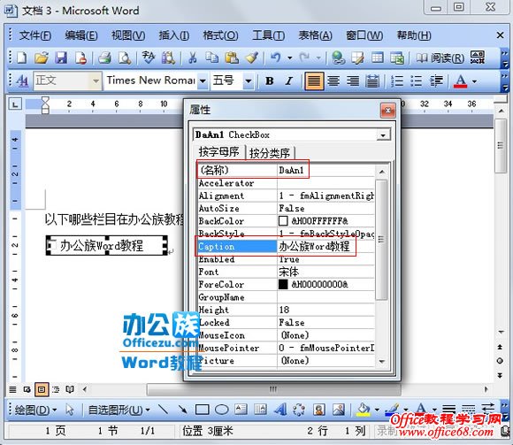Open the 格式(O) menu
This screenshot has width=513, height=445.
pos(220,35)
